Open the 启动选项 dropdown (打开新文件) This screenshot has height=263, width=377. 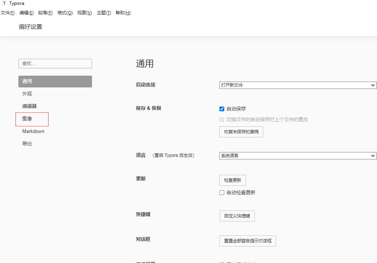(297, 85)
